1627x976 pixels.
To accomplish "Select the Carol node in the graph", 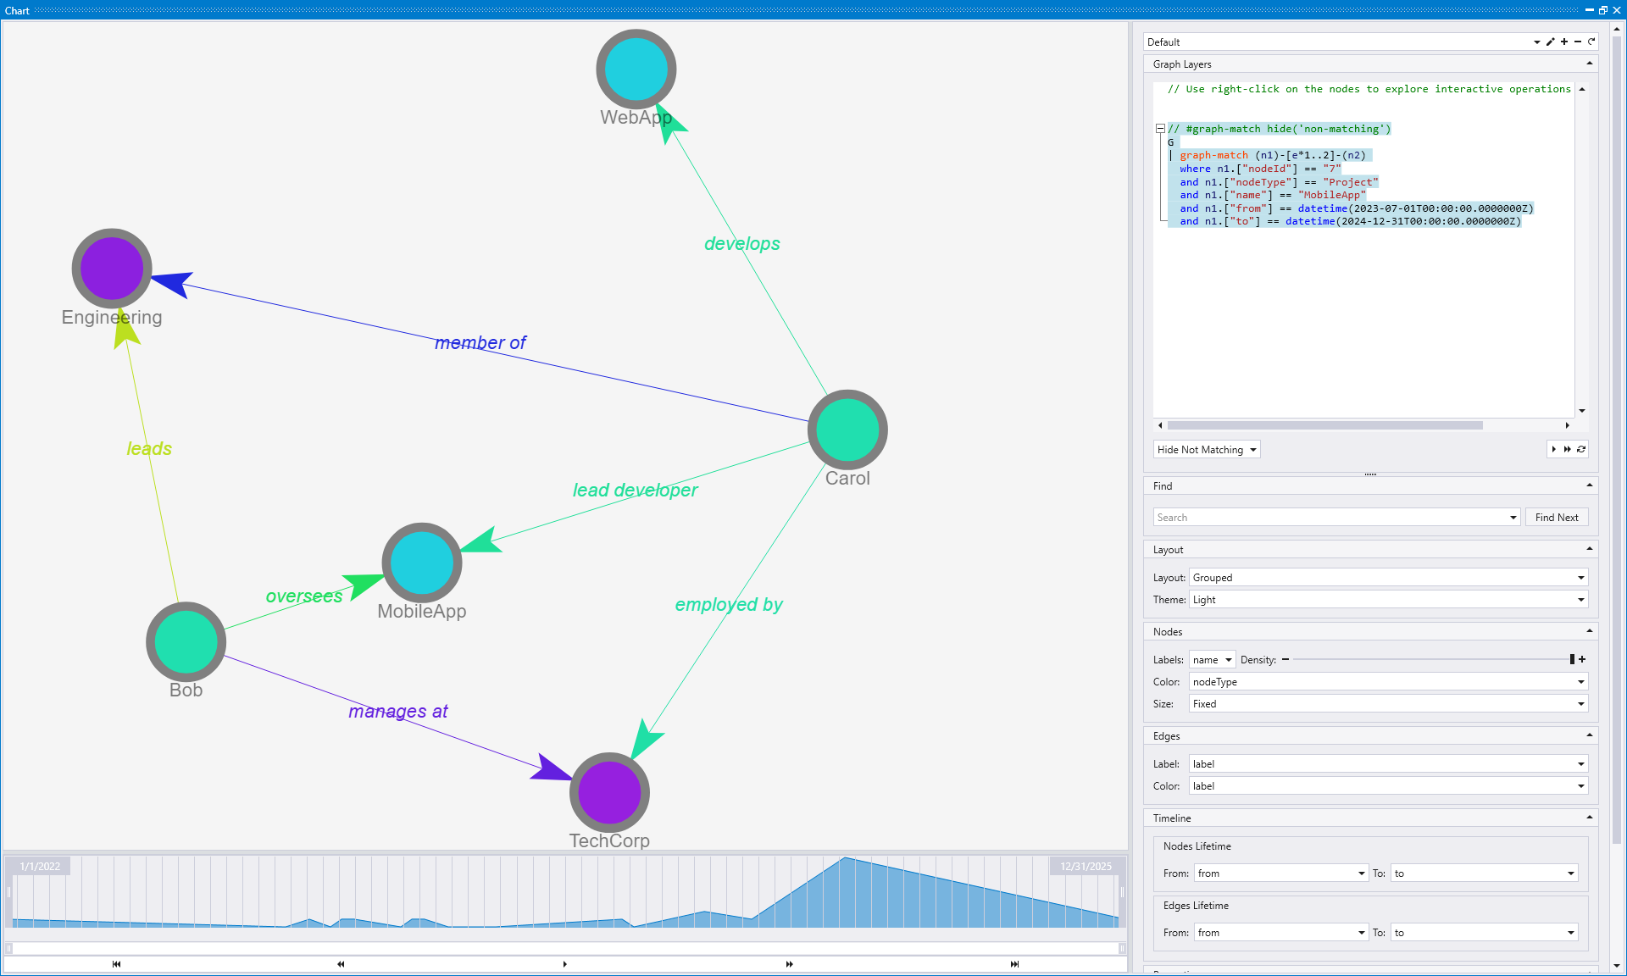I will tap(847, 430).
